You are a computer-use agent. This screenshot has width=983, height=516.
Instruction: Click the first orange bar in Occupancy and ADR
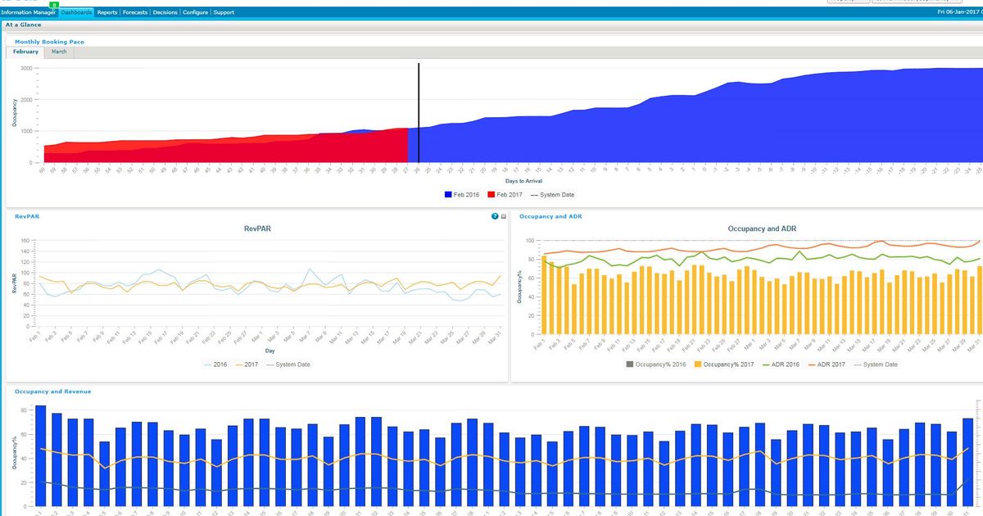pyautogui.click(x=543, y=295)
